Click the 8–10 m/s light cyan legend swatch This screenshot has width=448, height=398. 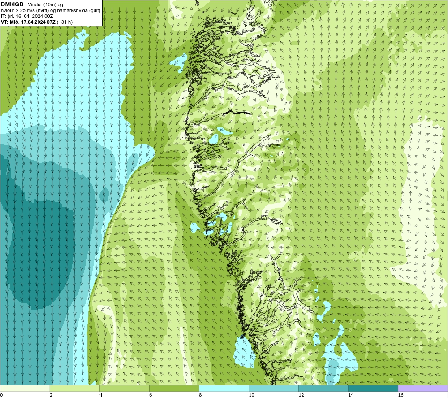point(224,388)
